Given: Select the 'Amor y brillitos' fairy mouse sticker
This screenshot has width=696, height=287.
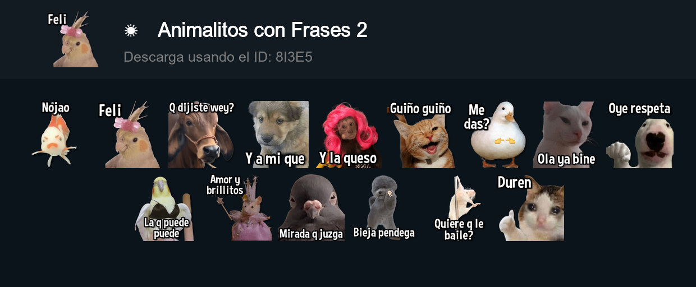Looking at the screenshot, I should pos(240,207).
